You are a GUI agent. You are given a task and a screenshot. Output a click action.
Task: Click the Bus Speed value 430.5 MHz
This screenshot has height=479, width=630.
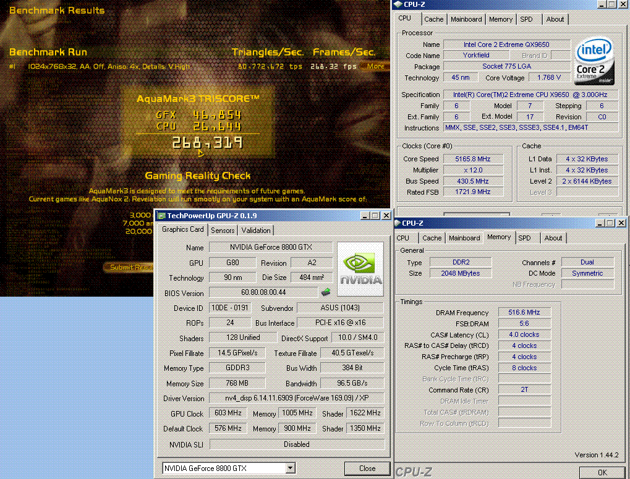pos(473,181)
